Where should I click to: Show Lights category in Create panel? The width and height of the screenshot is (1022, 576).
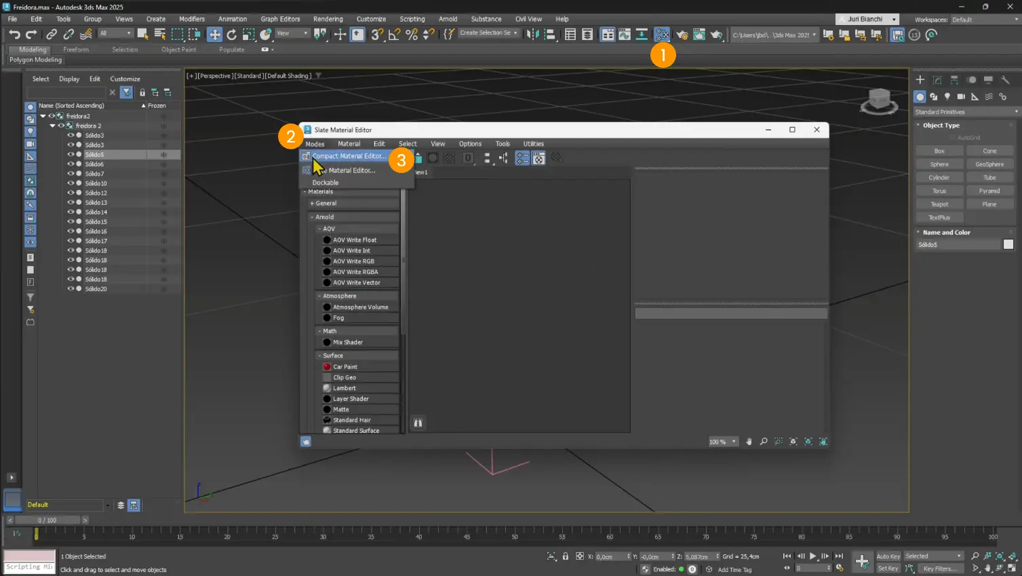click(947, 97)
